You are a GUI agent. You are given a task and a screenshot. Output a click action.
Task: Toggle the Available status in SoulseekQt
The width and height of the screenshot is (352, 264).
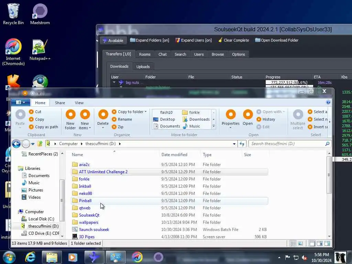[113, 41]
